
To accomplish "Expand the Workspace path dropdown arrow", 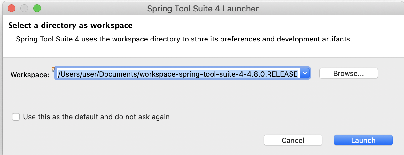I will click(305, 73).
